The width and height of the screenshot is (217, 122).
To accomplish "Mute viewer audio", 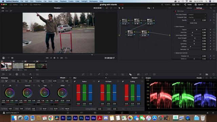I will [12, 58].
